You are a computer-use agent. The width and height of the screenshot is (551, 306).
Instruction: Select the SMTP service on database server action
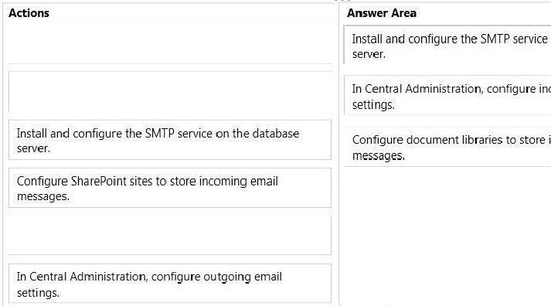click(170, 140)
